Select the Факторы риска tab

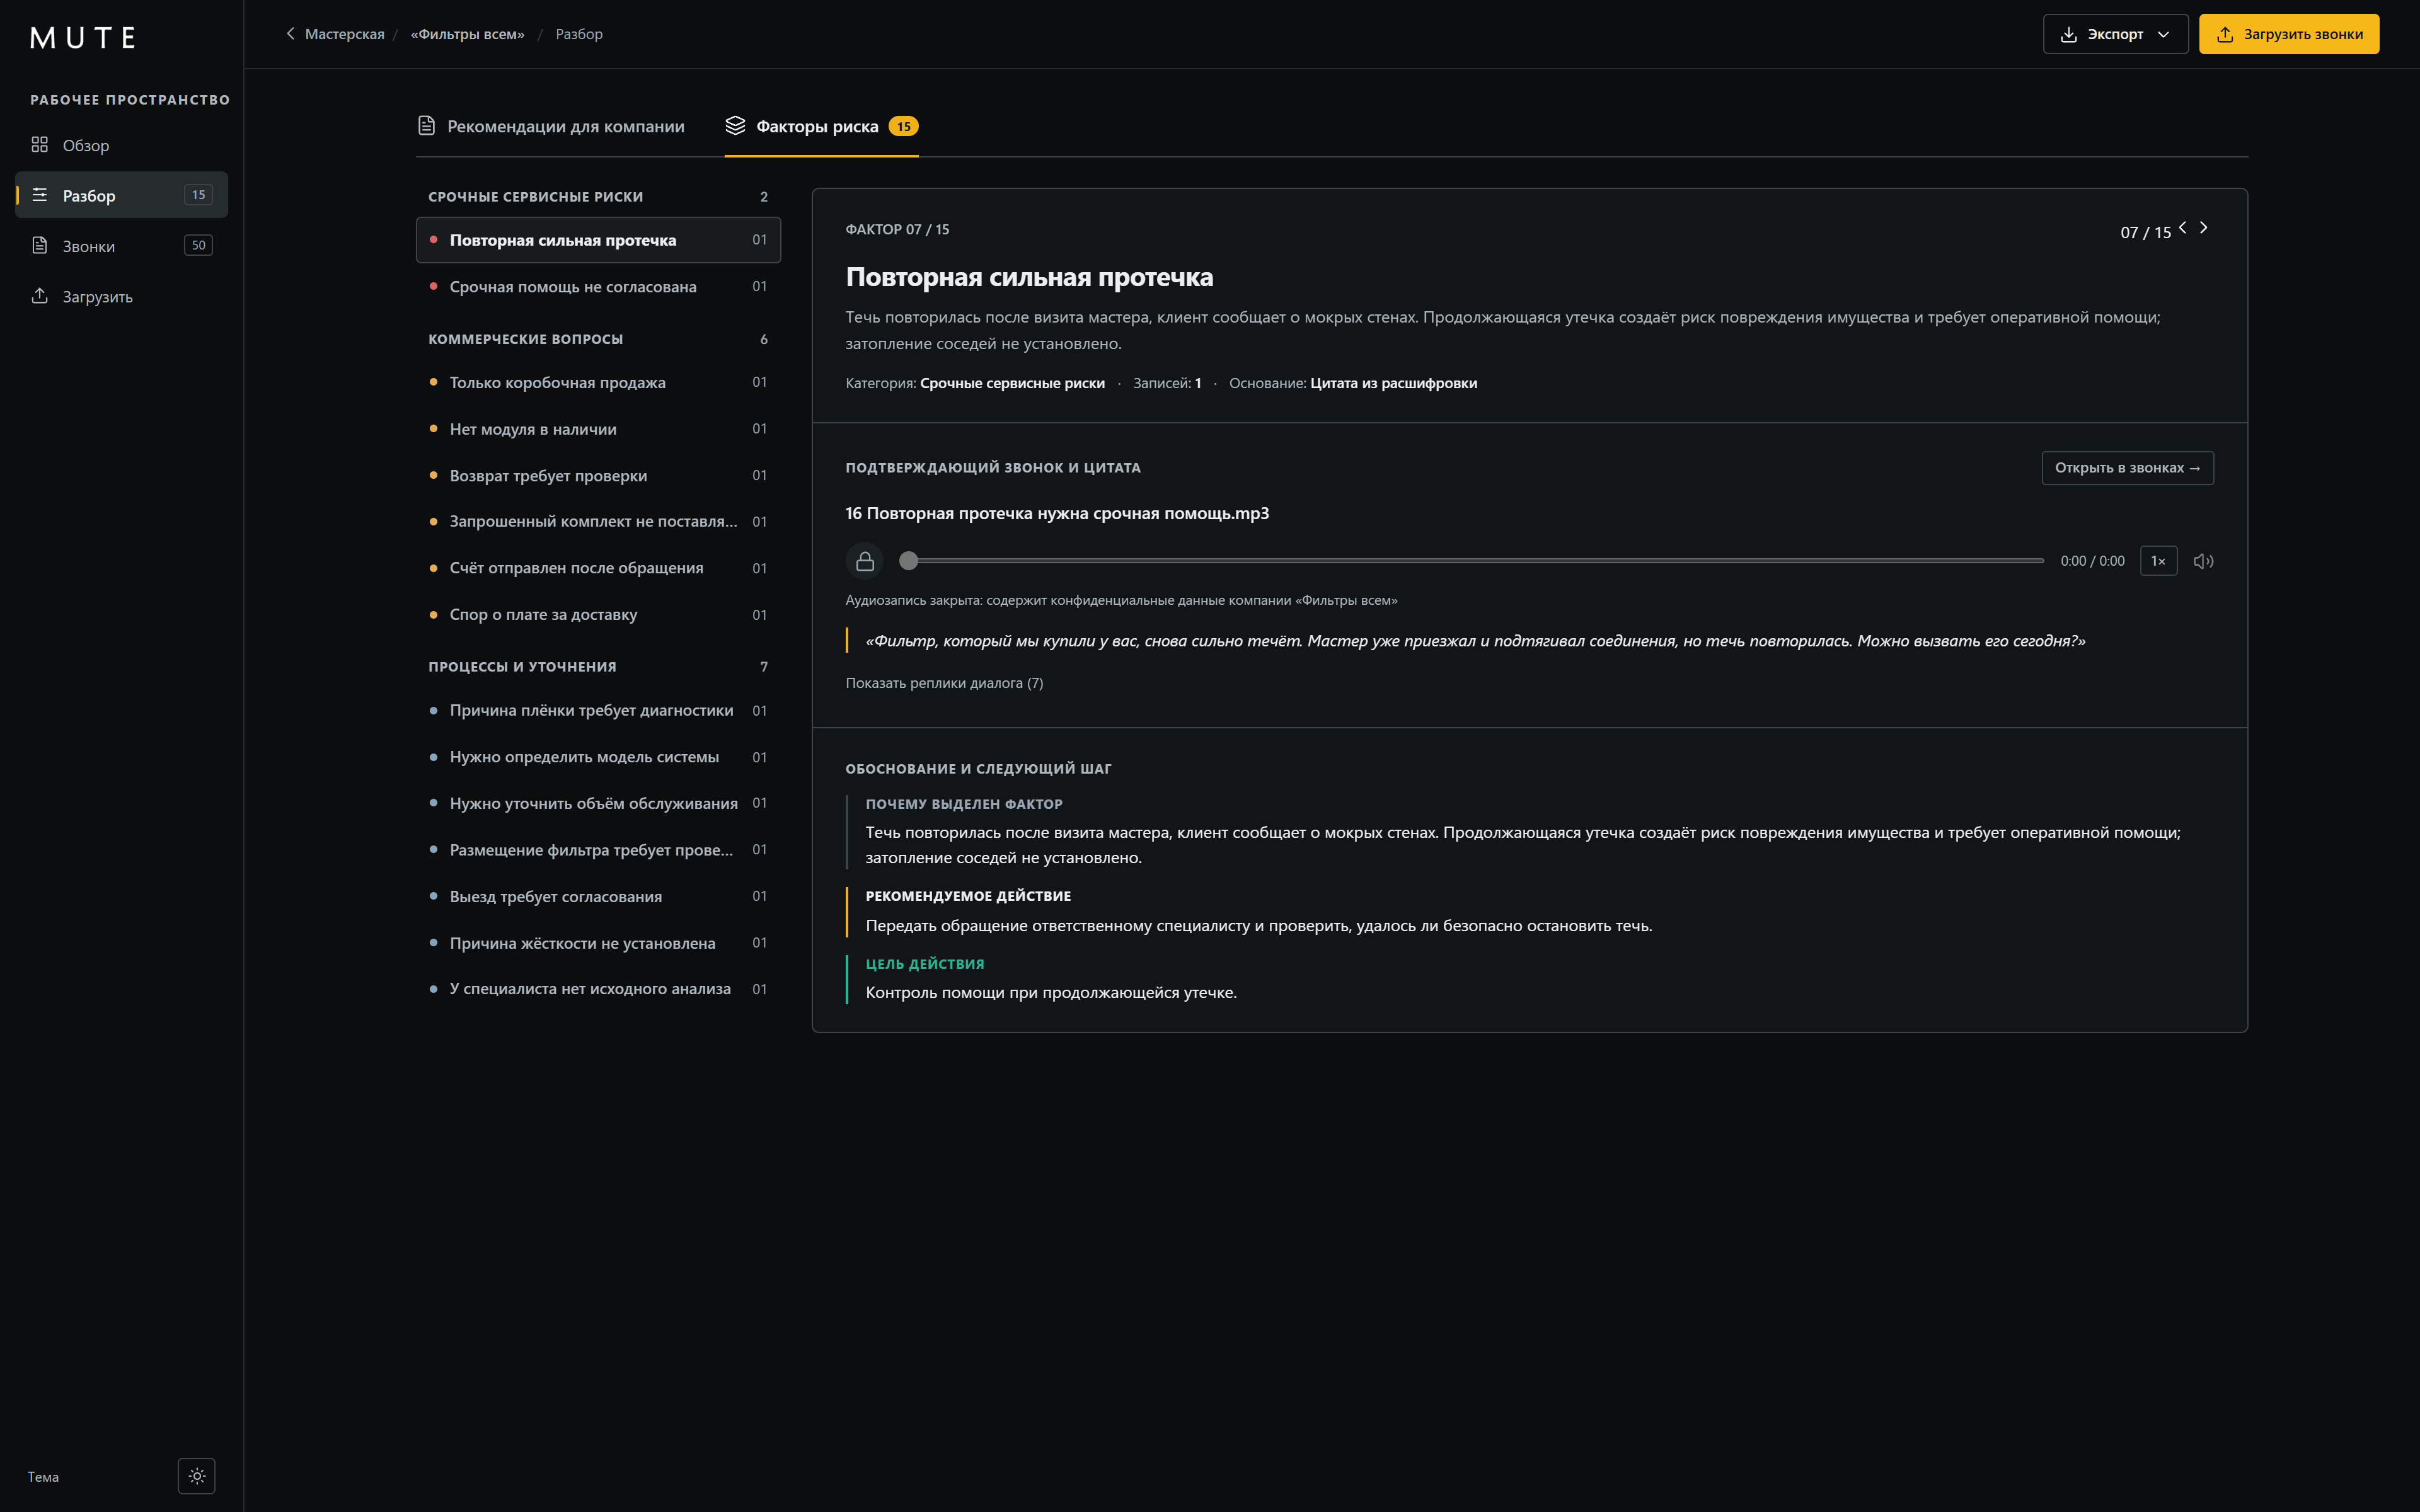coord(821,126)
